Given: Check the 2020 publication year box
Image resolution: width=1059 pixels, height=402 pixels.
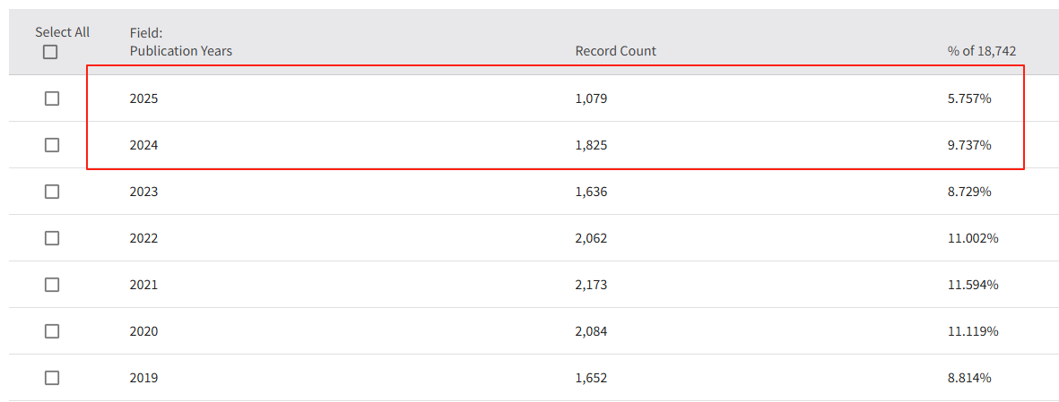Looking at the screenshot, I should click(52, 331).
